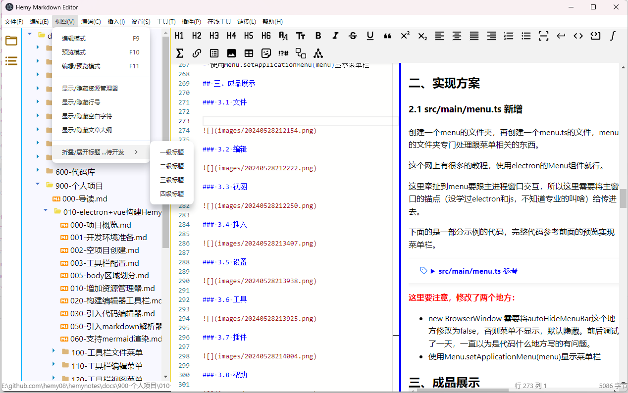Image resolution: width=628 pixels, height=393 pixels.
Task: Insert an image using the picture icon
Action: 231,53
